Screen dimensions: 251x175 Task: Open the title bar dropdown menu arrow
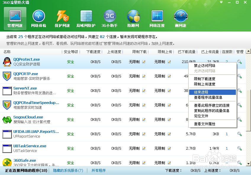(221, 2)
